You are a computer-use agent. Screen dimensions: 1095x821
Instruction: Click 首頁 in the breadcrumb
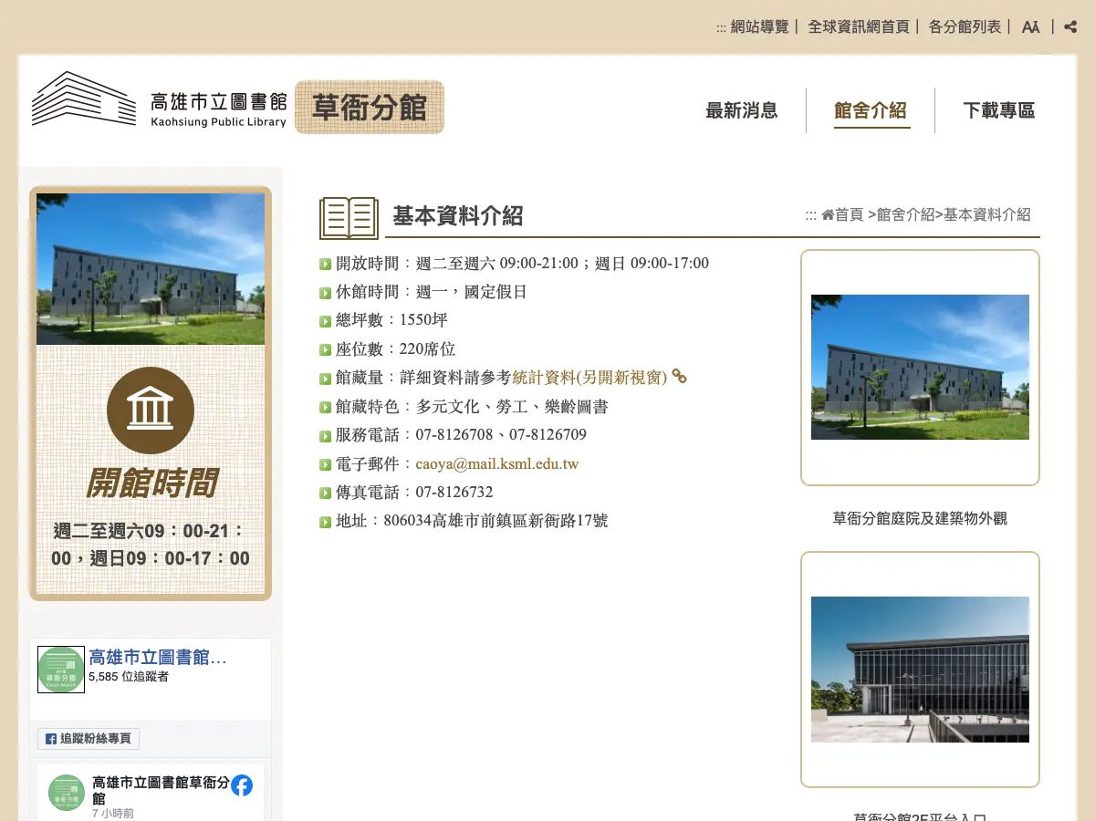pyautogui.click(x=849, y=215)
